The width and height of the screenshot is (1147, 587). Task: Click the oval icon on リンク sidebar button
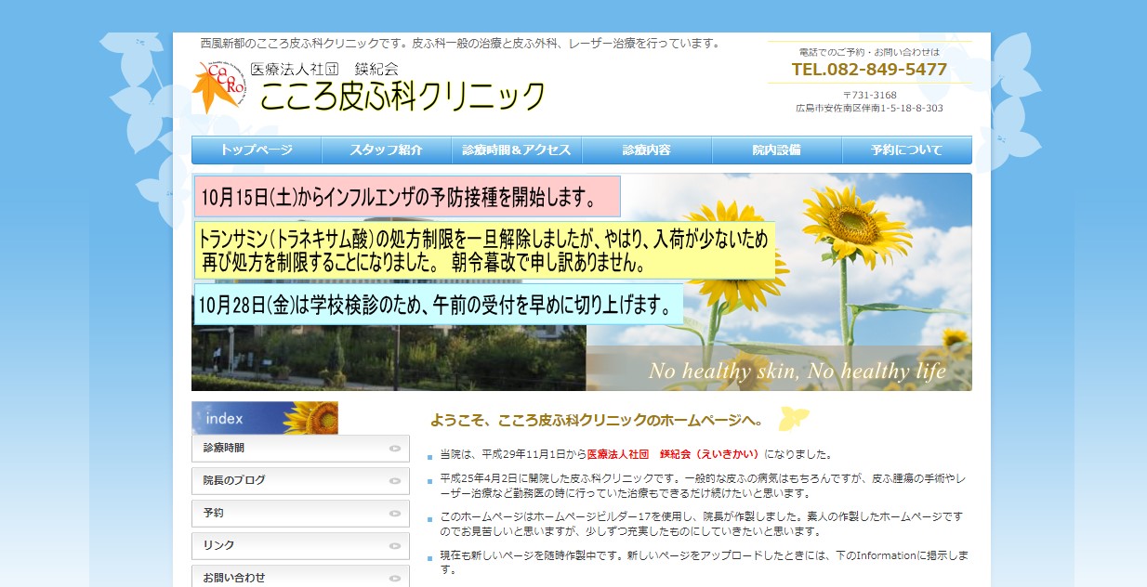pos(395,546)
